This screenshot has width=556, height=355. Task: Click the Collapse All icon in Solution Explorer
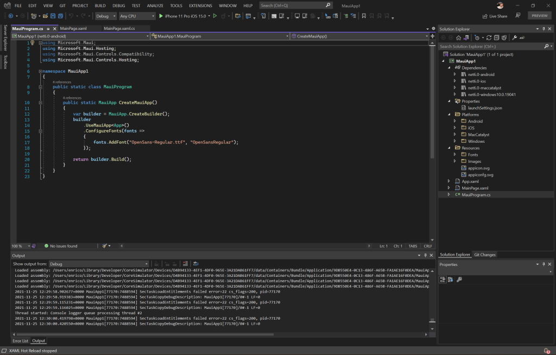[497, 37]
